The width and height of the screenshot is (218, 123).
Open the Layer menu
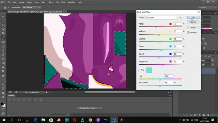point(29,2)
